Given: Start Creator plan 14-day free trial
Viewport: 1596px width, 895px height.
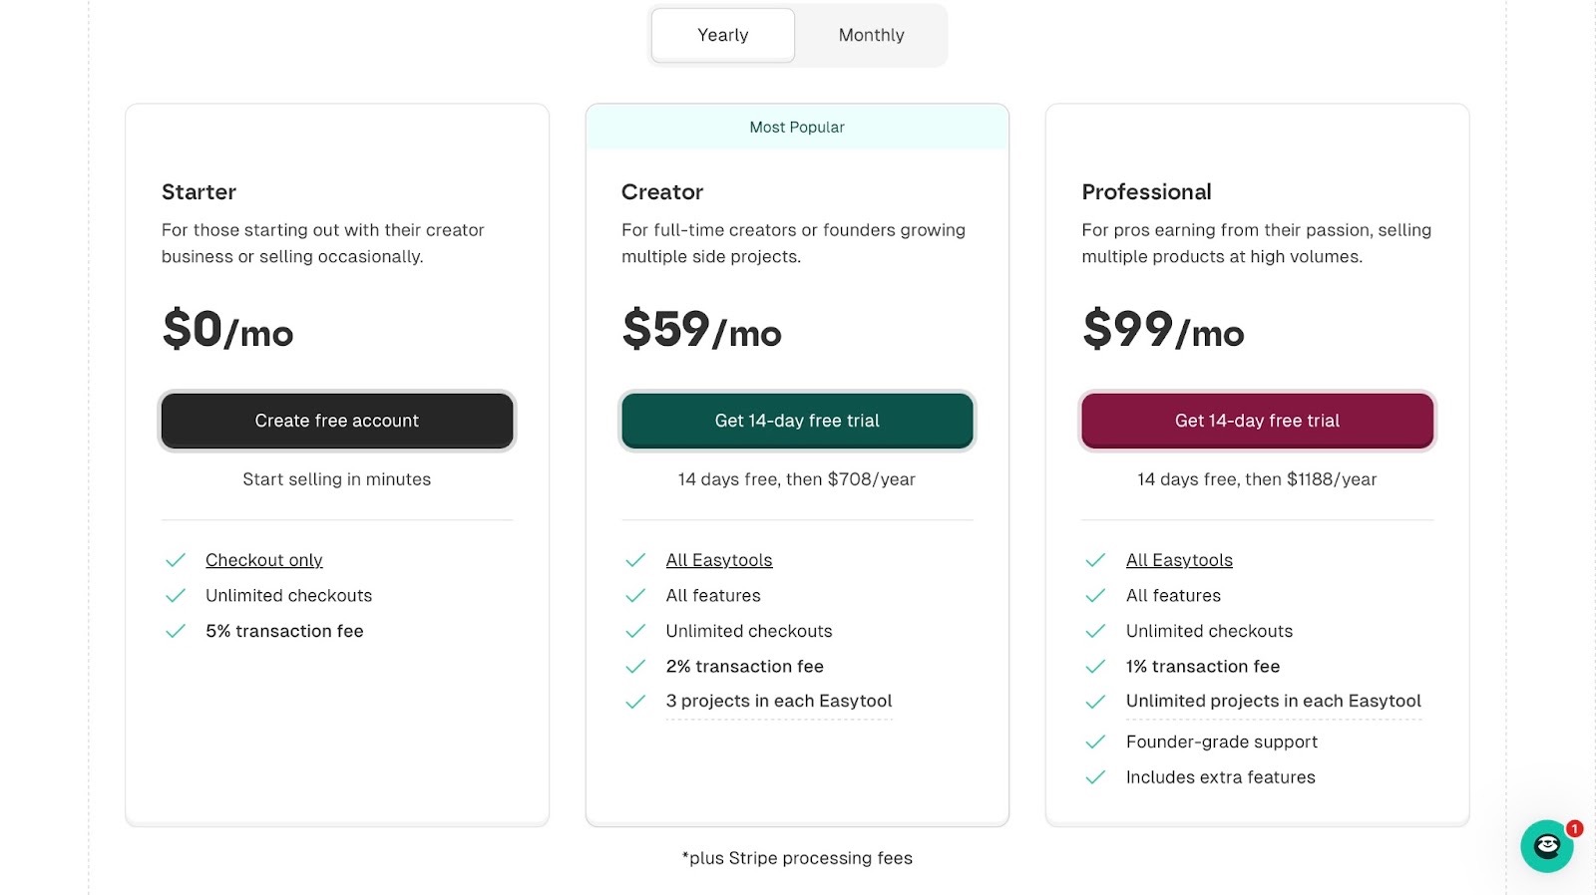Looking at the screenshot, I should [797, 421].
